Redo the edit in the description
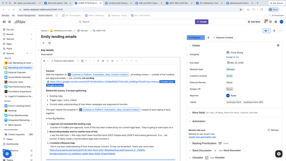Image resolution: width=286 pixels, height=161 pixels. tap(131, 61)
